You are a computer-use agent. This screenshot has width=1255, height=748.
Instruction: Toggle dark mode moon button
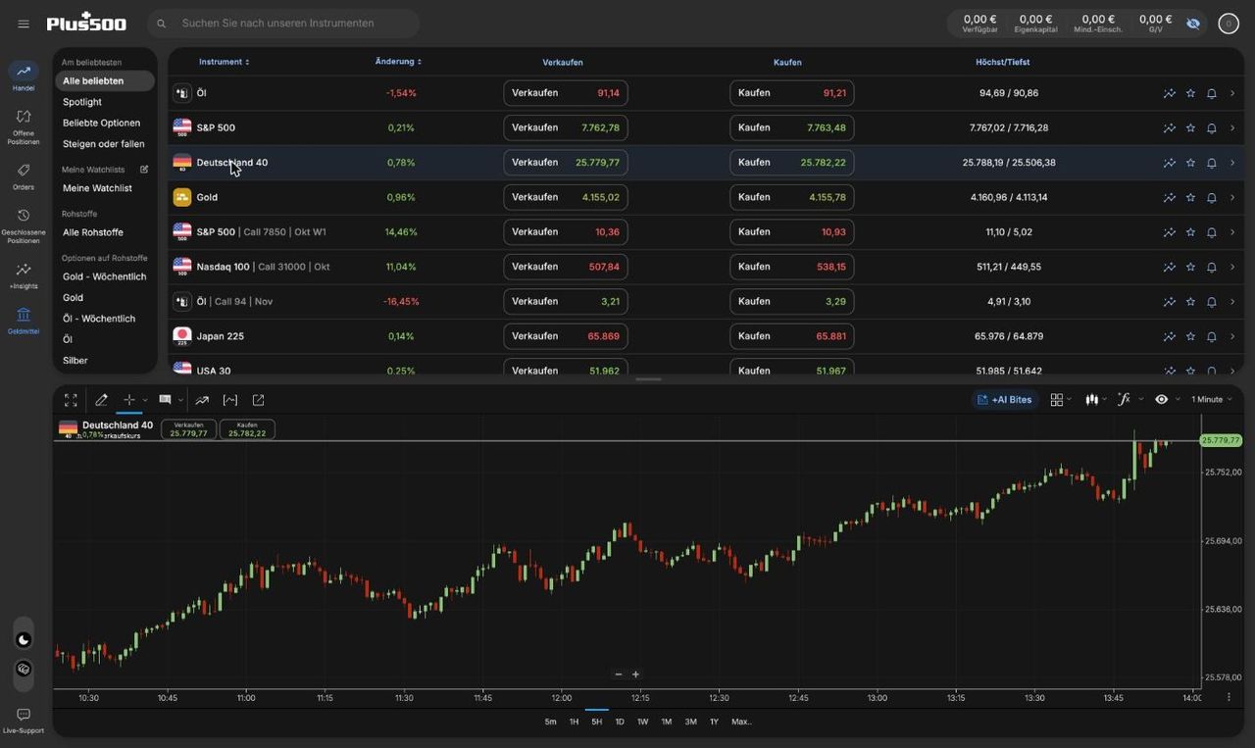(x=24, y=640)
